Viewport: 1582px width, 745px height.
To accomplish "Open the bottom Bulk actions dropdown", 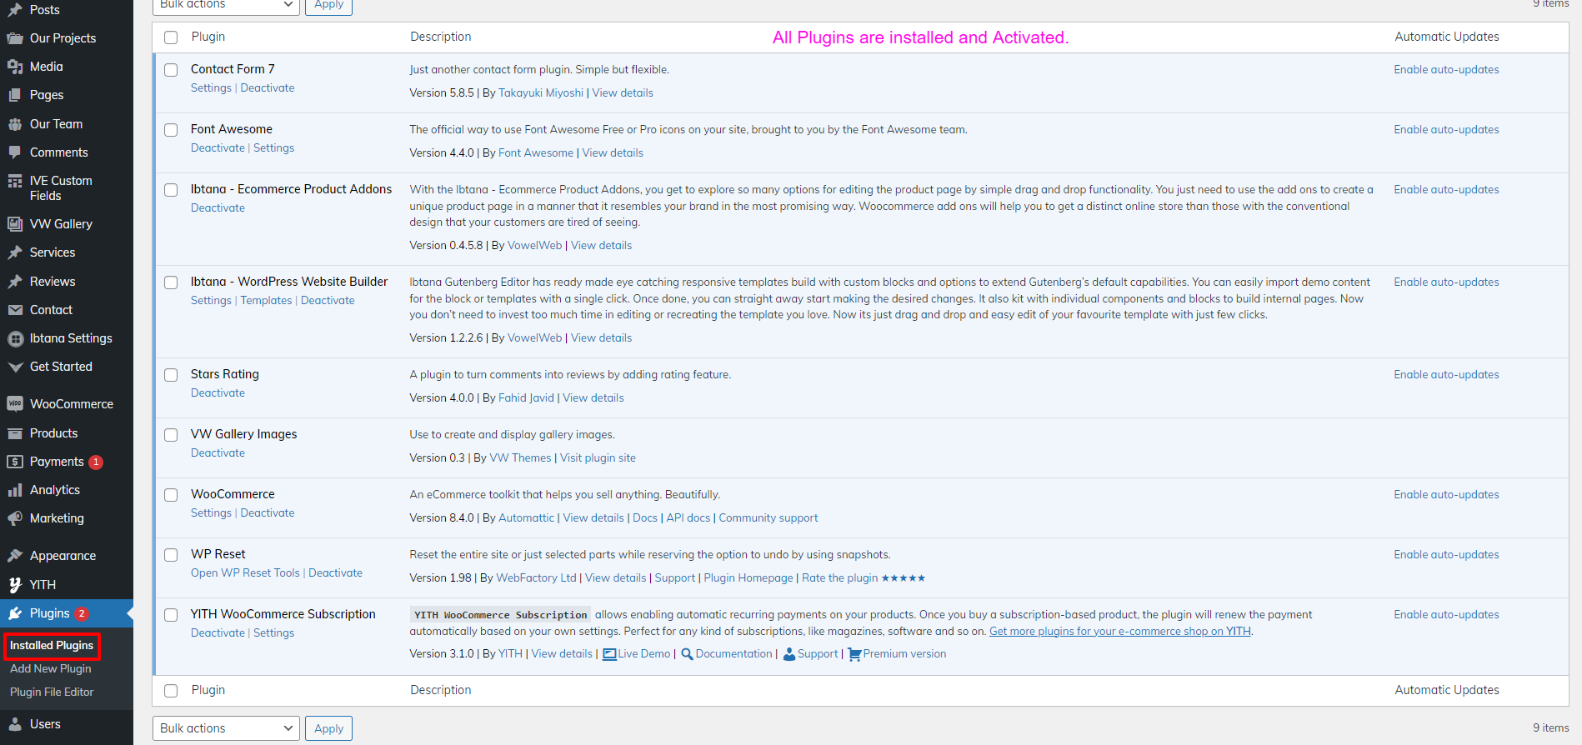I will pyautogui.click(x=226, y=728).
